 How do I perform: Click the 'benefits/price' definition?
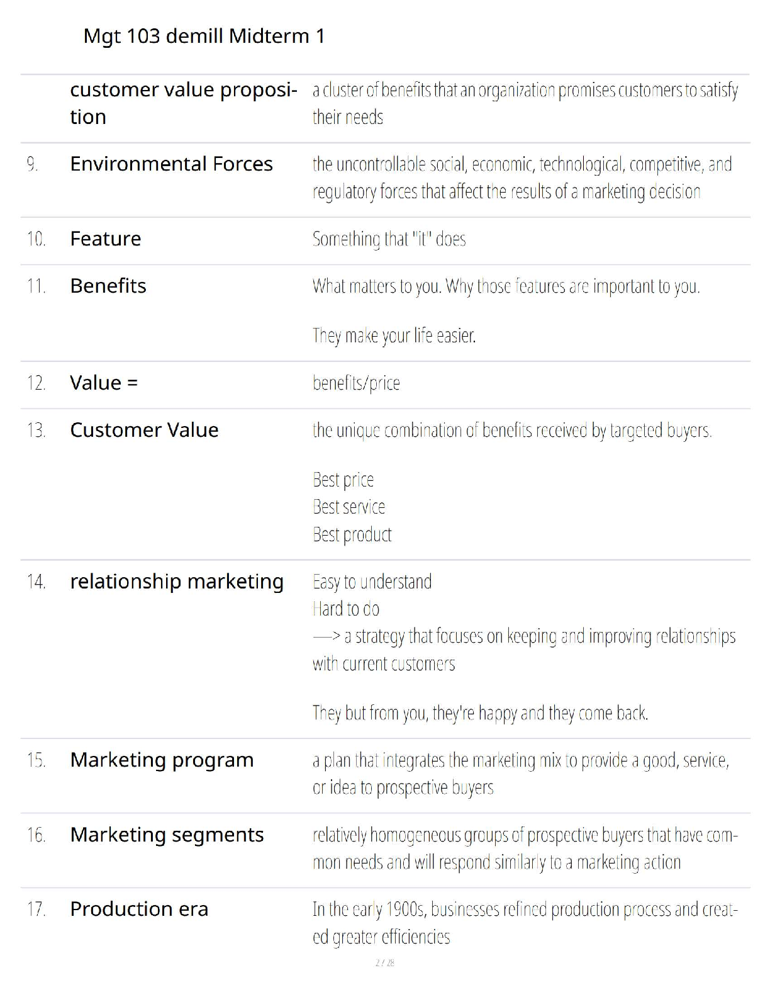point(356,383)
